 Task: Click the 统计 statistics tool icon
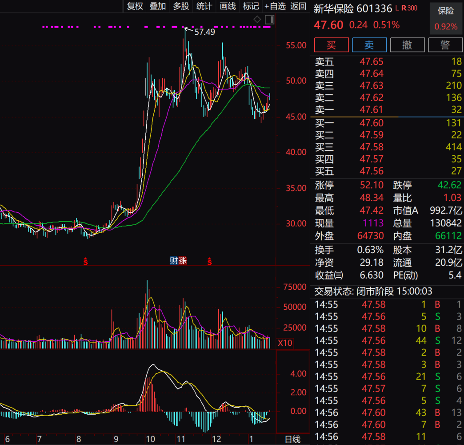pyautogui.click(x=204, y=7)
